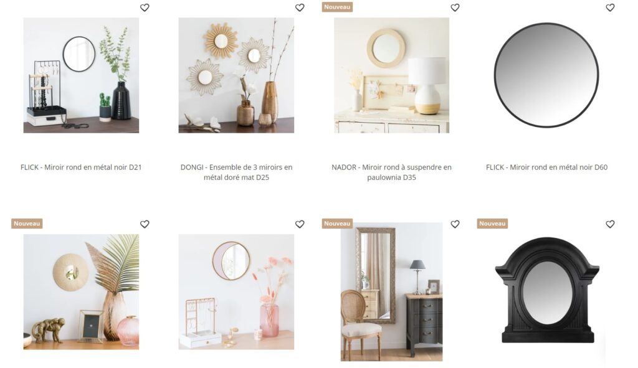
Task: View DONGI golden sun mirrors photo
Action: point(236,75)
